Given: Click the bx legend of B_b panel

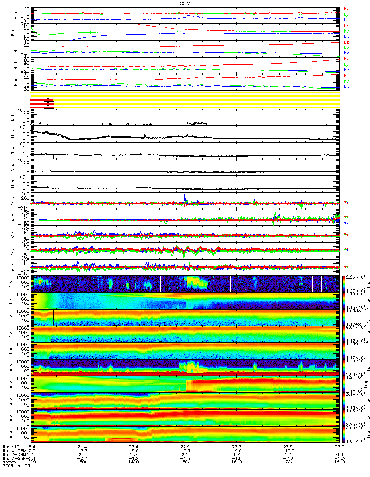Looking at the screenshot, I should [x=346, y=19].
